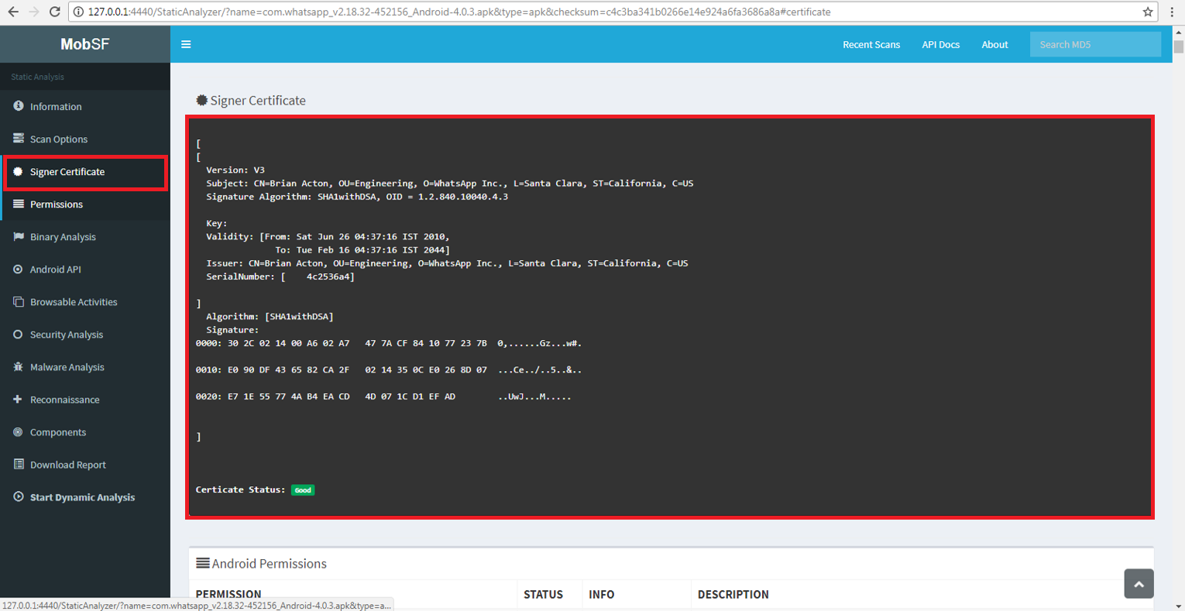Go forward in browser history
Image resolution: width=1185 pixels, height=611 pixels.
33,12
